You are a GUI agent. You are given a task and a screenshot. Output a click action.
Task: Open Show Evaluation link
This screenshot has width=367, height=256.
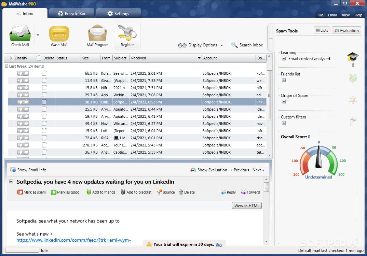[x=212, y=170]
